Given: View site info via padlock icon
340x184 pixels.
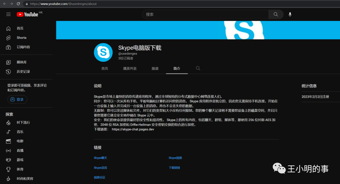Looking at the screenshot, I should (27, 4).
